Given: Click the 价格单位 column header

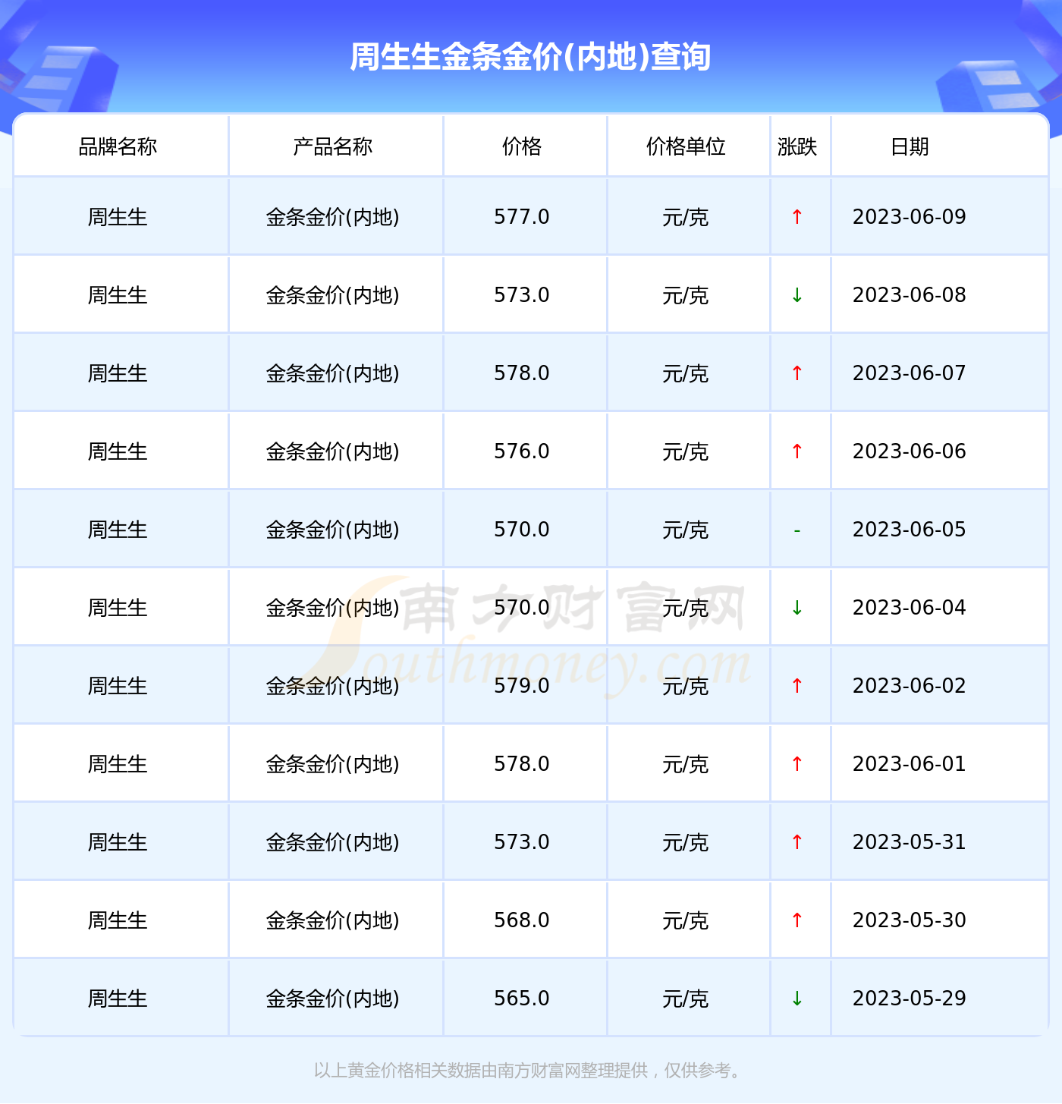Looking at the screenshot, I should click(x=686, y=146).
